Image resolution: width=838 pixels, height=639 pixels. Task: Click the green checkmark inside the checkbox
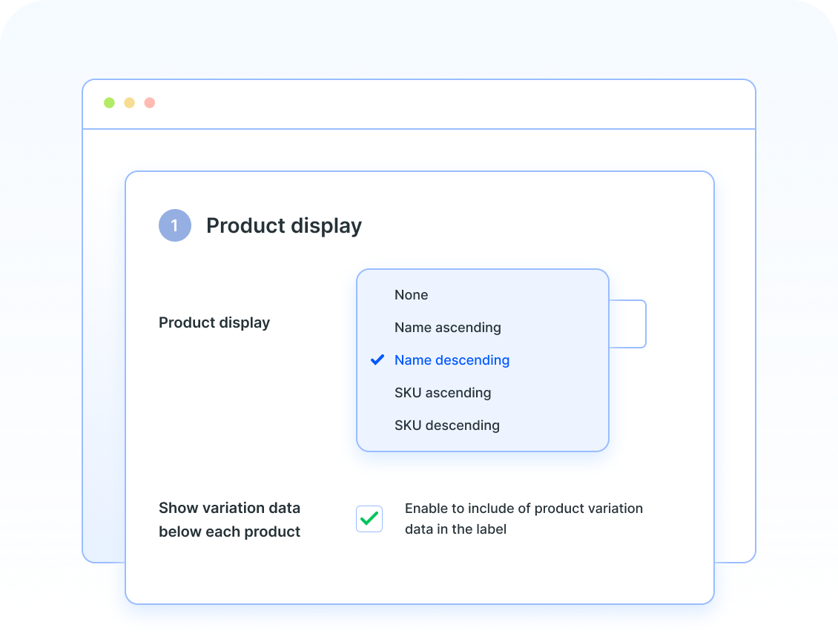[x=369, y=519]
